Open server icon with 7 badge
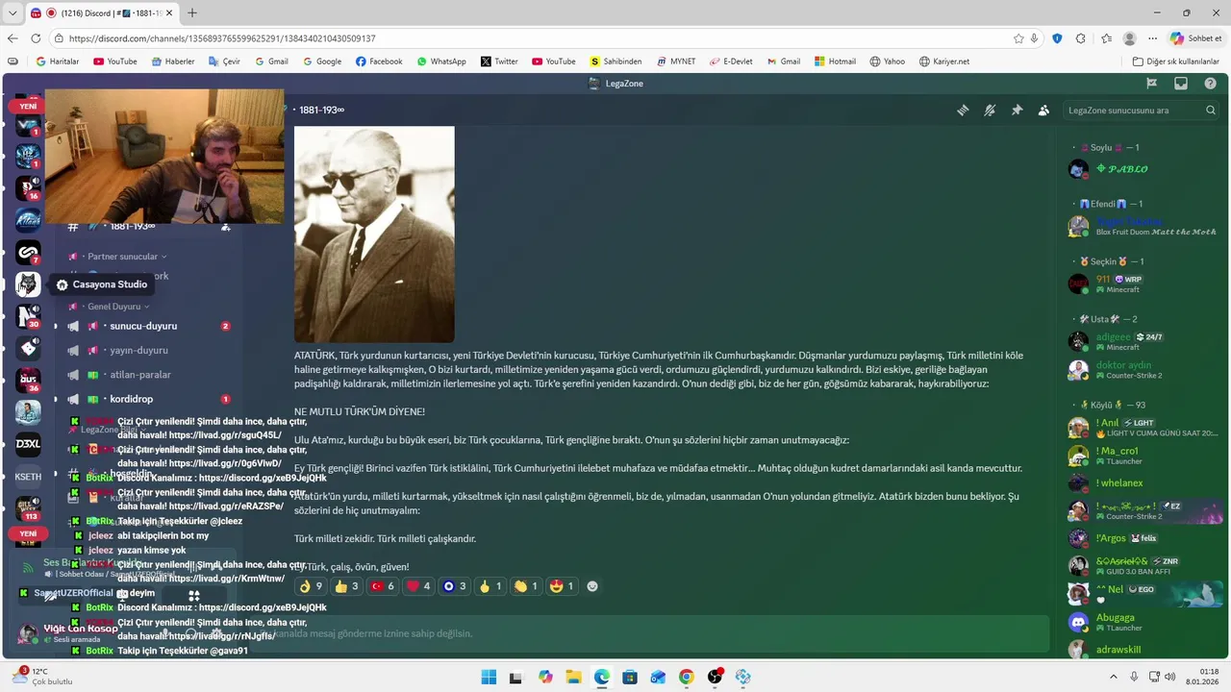This screenshot has height=692, width=1231. [28, 253]
